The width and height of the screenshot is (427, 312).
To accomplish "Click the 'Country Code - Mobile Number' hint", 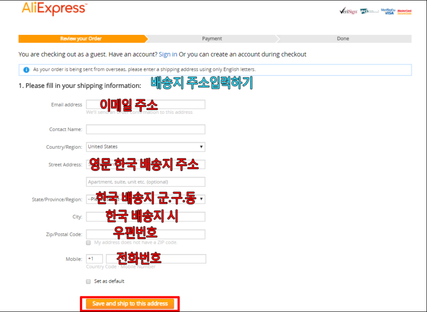I will click(x=121, y=267).
